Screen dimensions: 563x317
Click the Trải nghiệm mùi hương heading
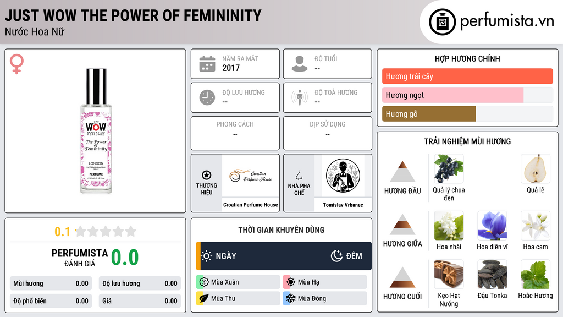[467, 141]
